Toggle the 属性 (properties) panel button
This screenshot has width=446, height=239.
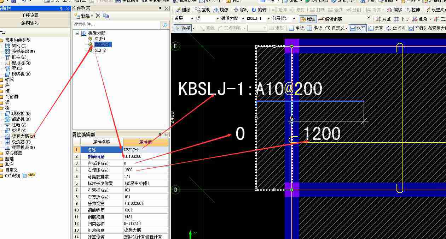click(x=308, y=19)
